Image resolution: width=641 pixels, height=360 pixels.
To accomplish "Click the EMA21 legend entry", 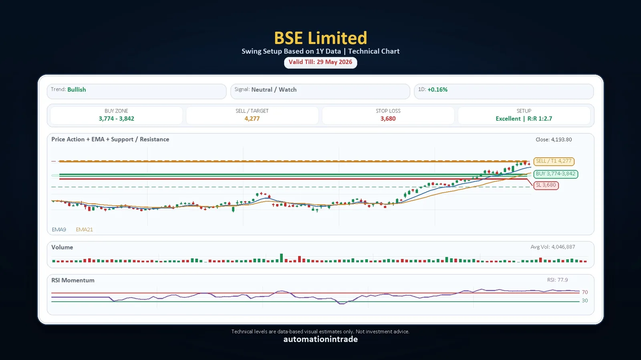I will (84, 230).
